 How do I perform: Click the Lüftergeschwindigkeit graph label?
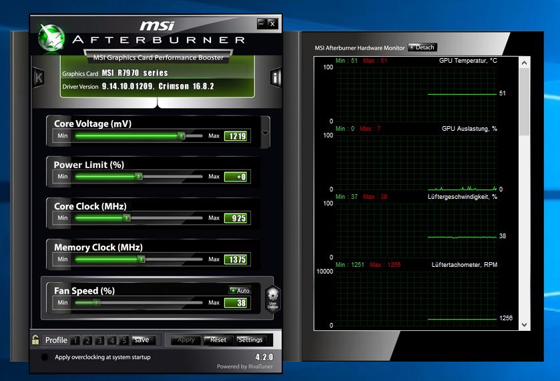462,197
